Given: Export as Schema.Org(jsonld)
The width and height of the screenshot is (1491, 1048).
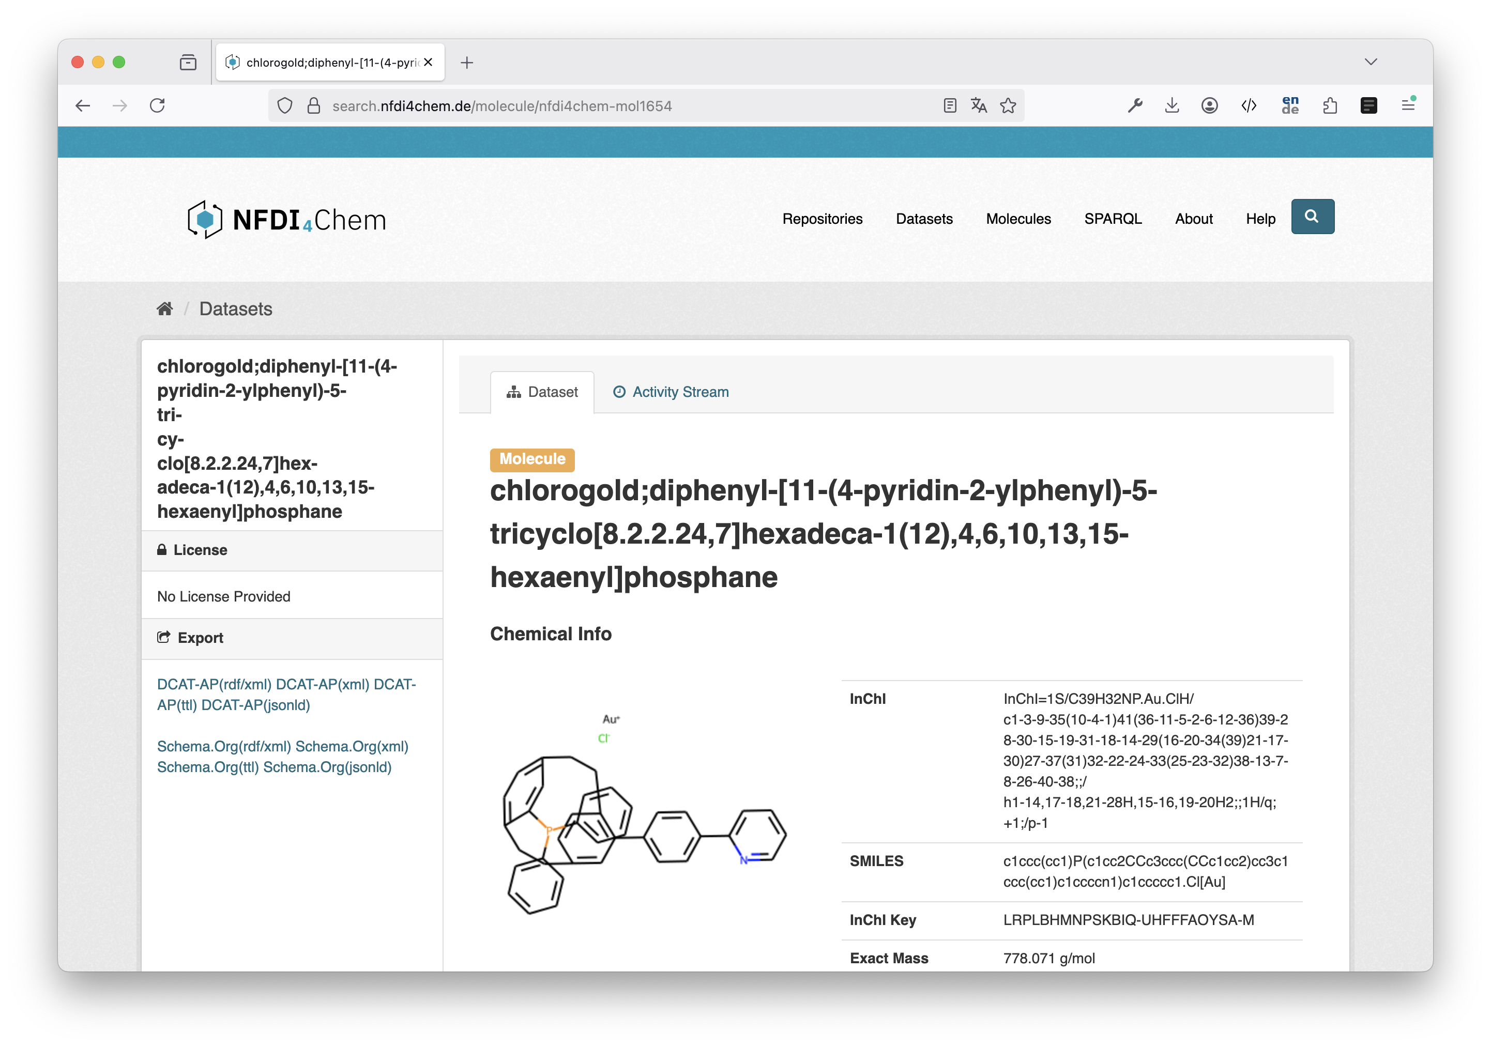Looking at the screenshot, I should point(327,767).
